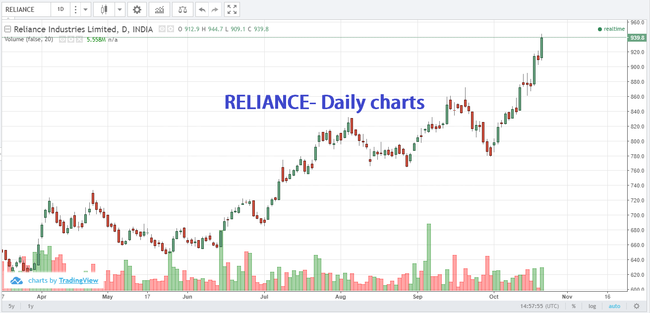Open the interval options dropdown arrow

[85, 9]
